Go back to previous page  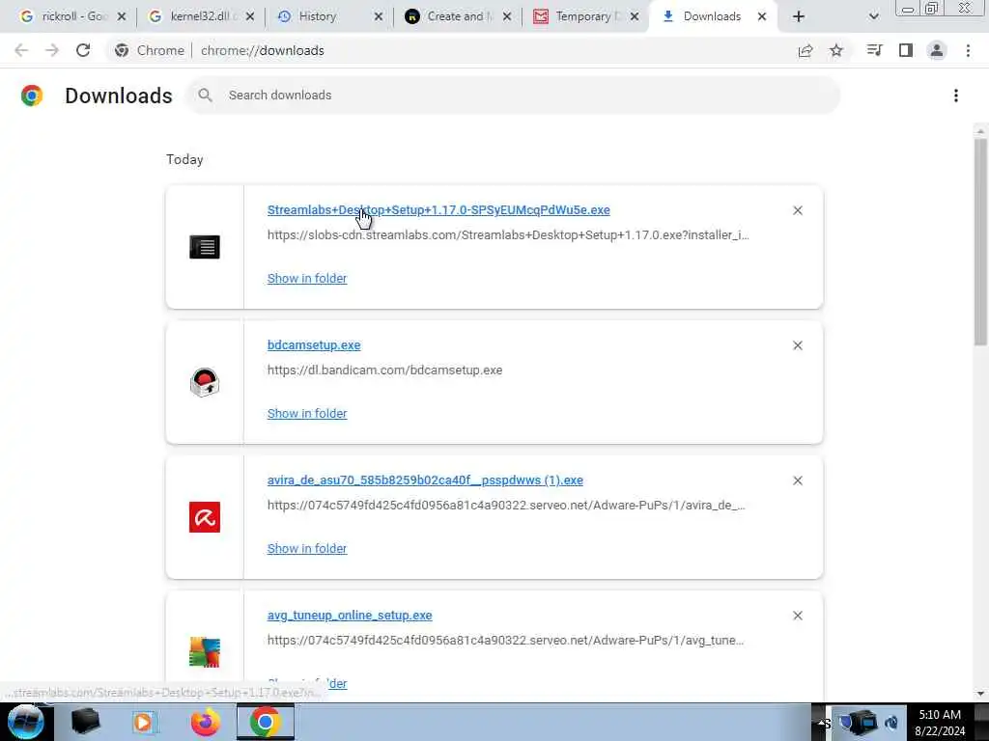pos(21,50)
